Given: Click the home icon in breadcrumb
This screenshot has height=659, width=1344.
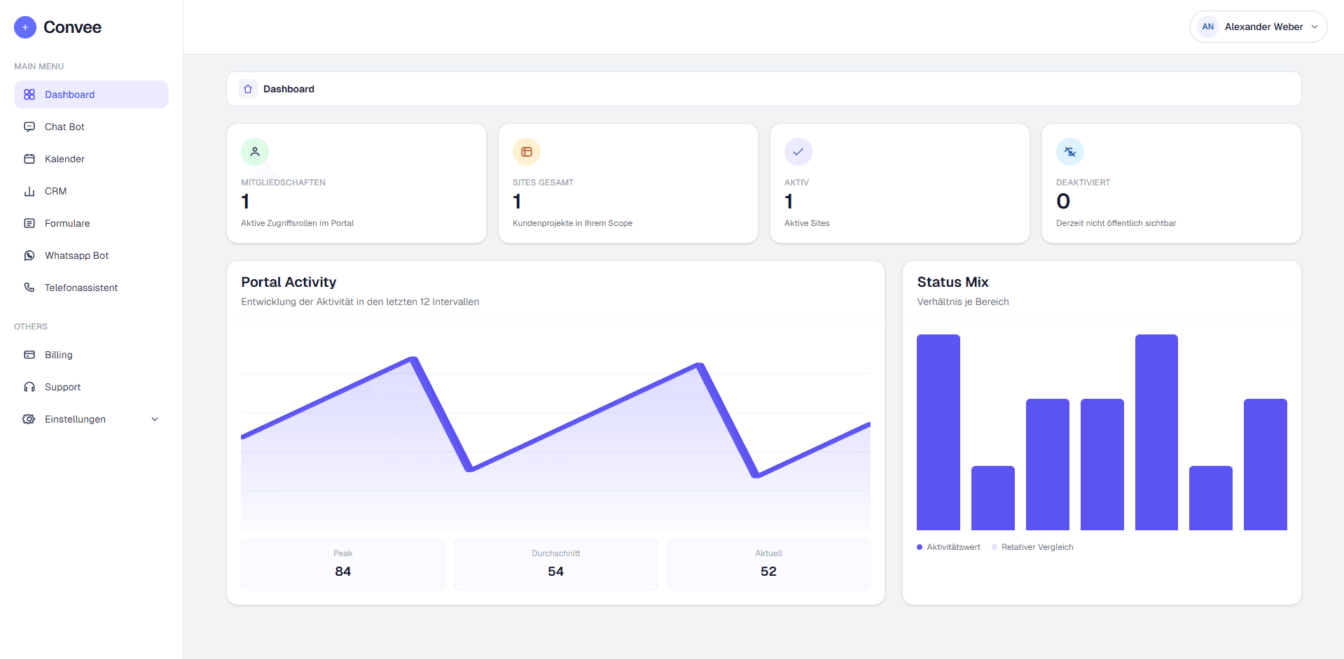Looking at the screenshot, I should point(248,89).
